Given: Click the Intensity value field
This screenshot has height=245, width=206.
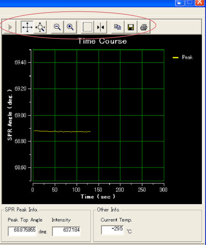Looking at the screenshot, I should [x=67, y=231].
